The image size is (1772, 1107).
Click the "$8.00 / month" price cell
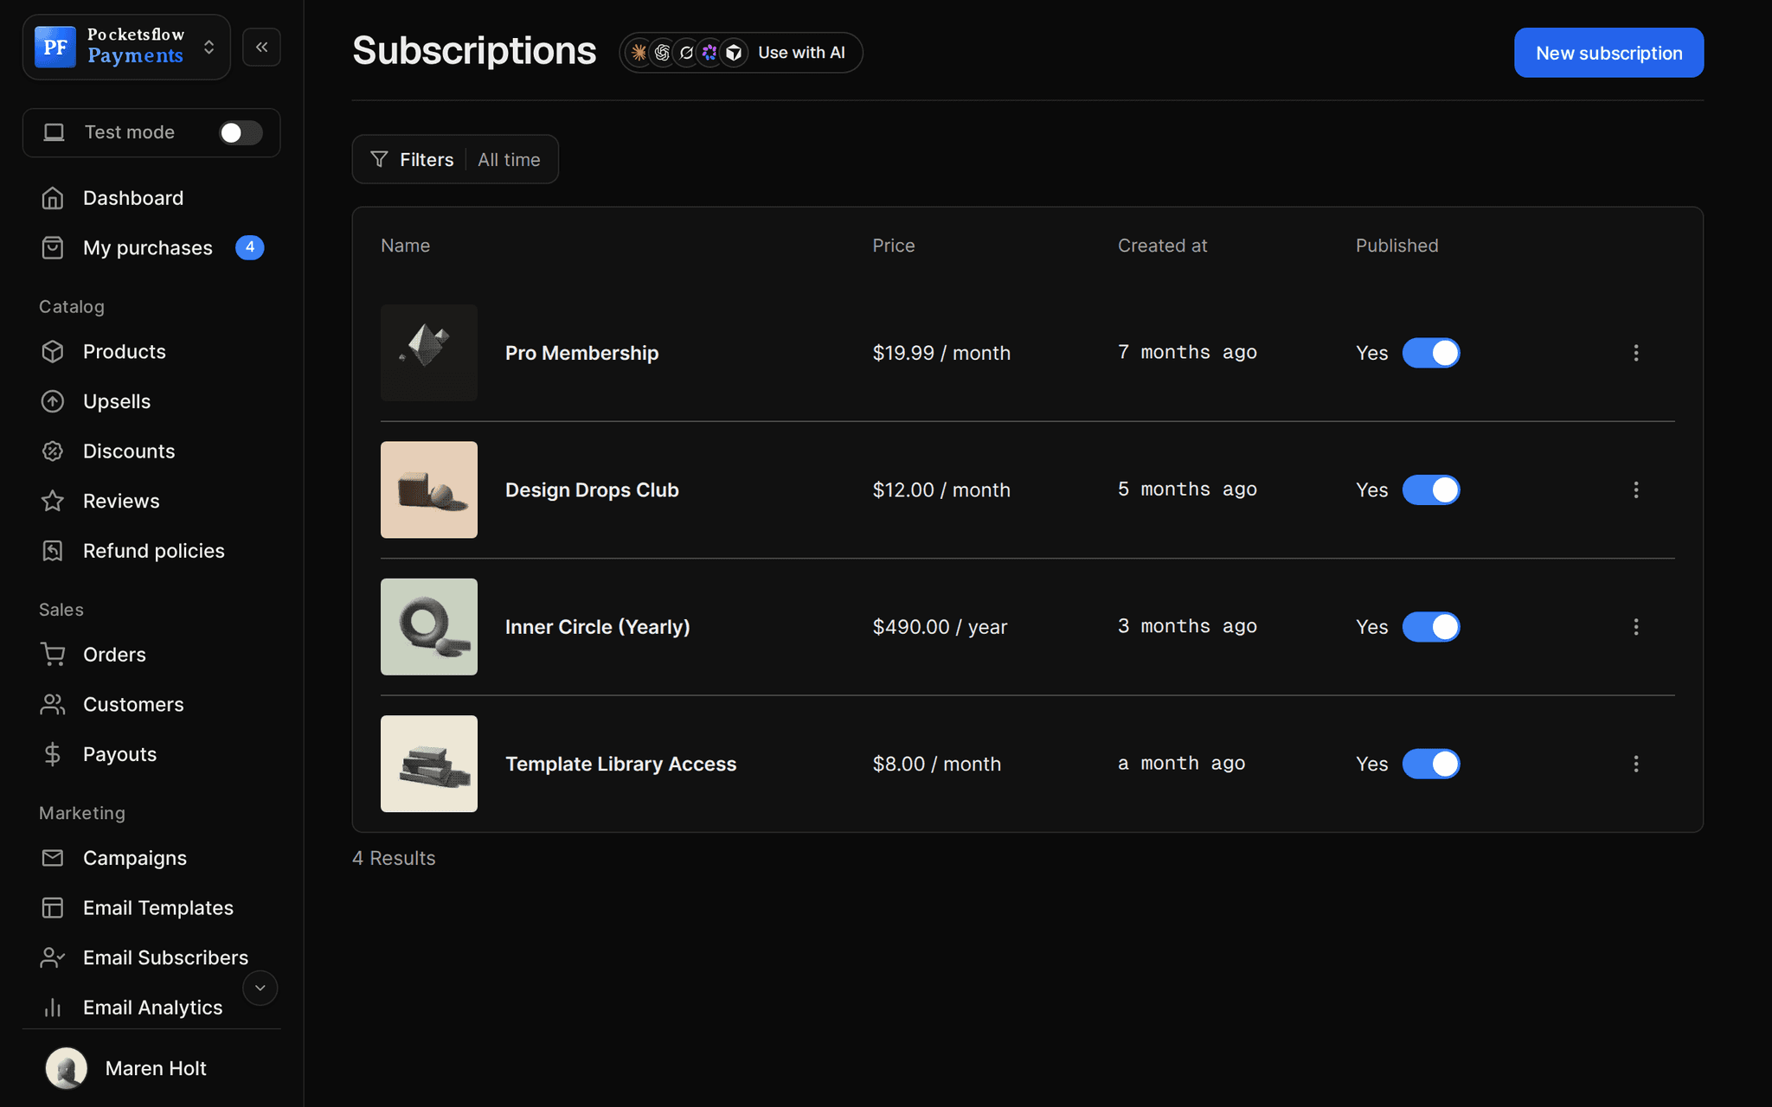tap(937, 764)
